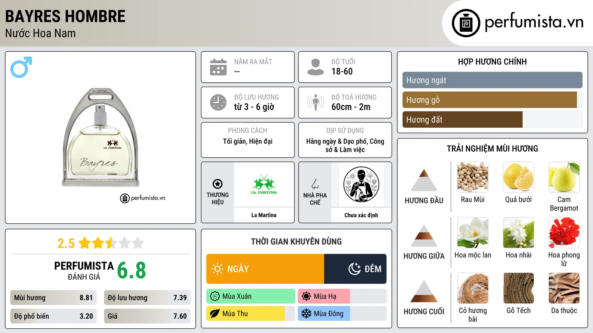Click the Nước Hoa Nam subtitle
This screenshot has height=333, width=593.
[41, 33]
